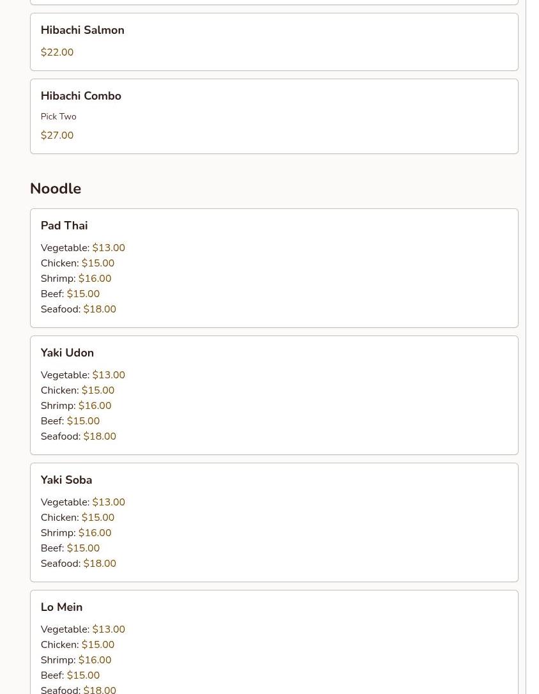
Task: Click the Pick Two description text
Action: pyautogui.click(x=58, y=116)
